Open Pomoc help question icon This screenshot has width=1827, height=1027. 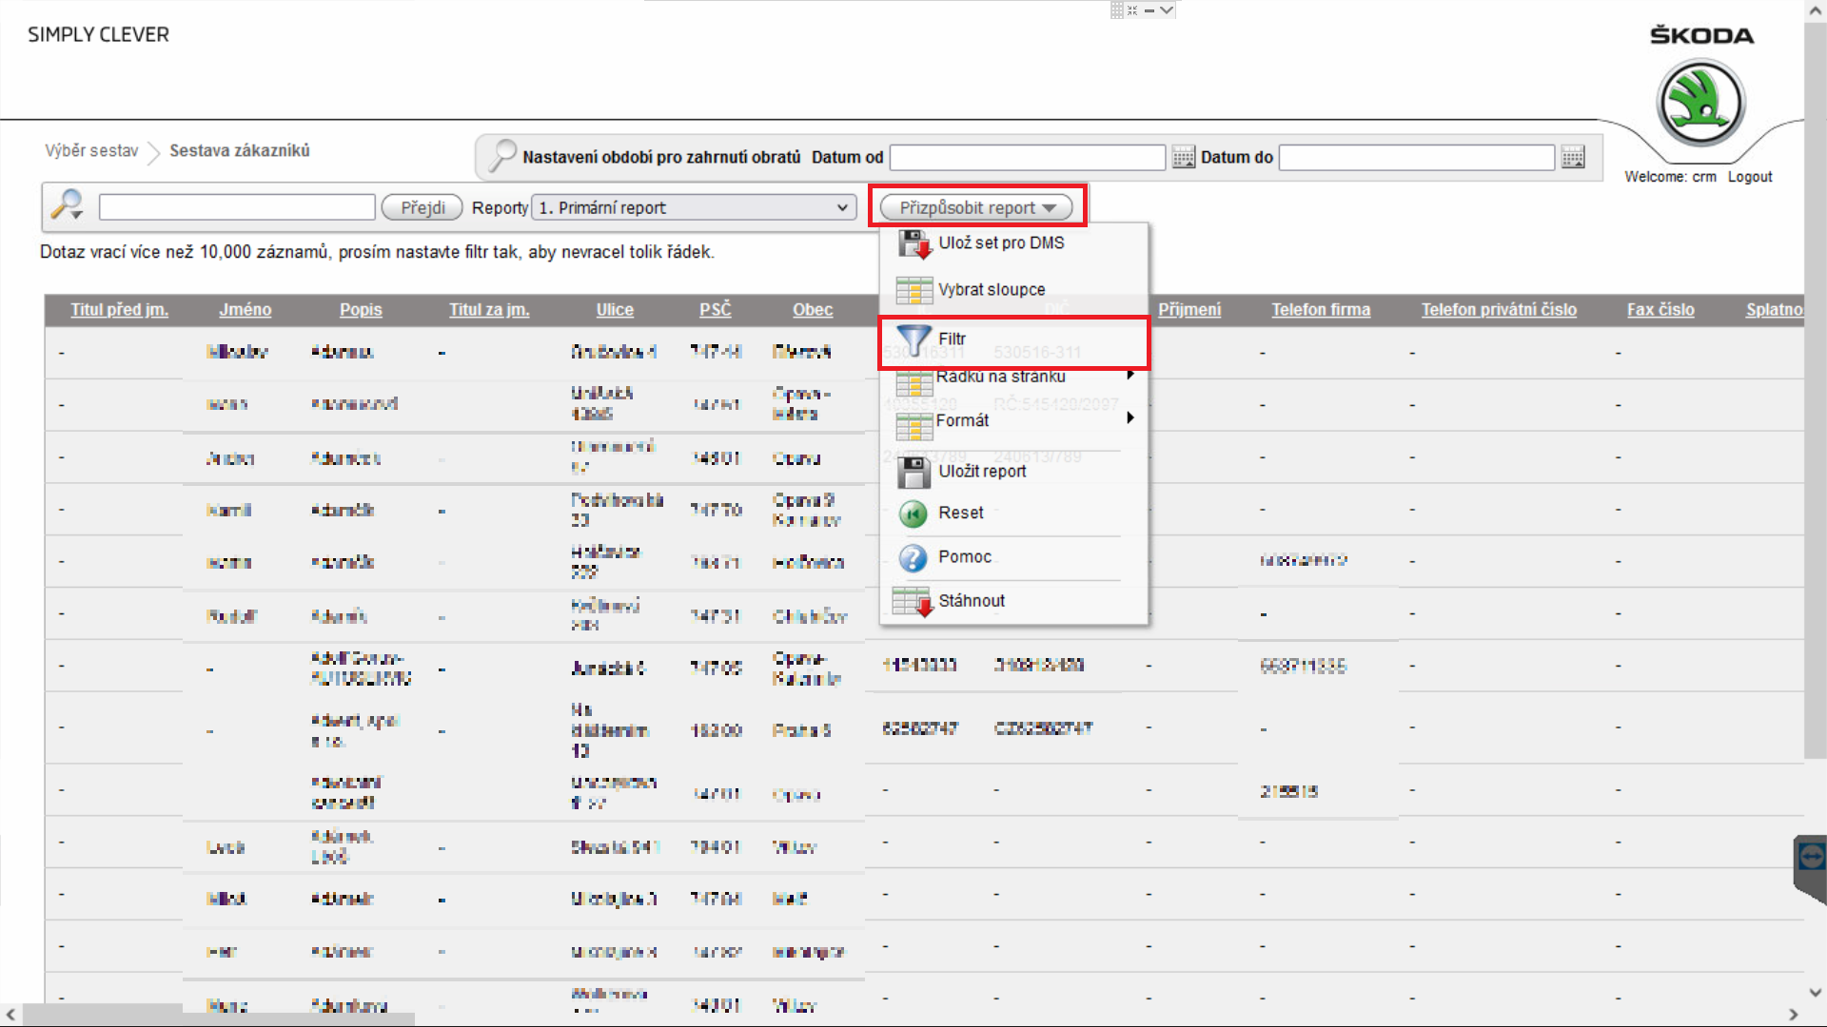point(913,557)
